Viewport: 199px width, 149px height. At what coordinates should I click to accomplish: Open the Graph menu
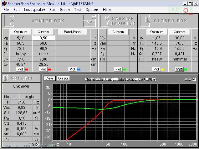[65, 10]
